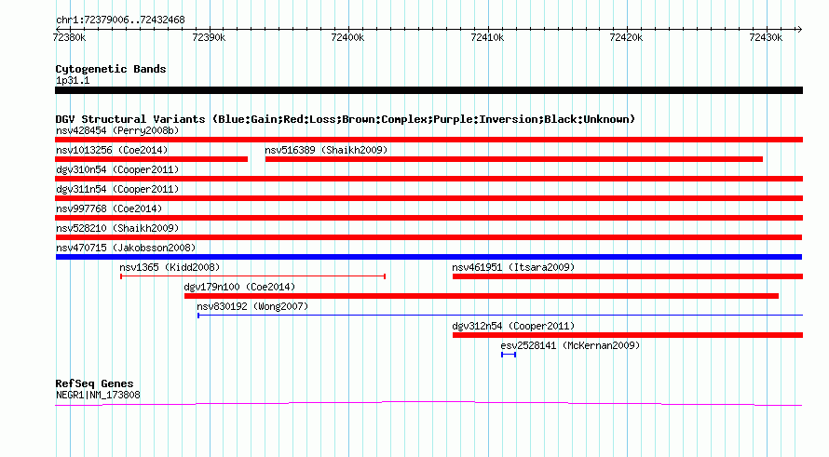Select the dgv312n54 red loss bar
Screen dimensions: 829x457
click(628, 335)
